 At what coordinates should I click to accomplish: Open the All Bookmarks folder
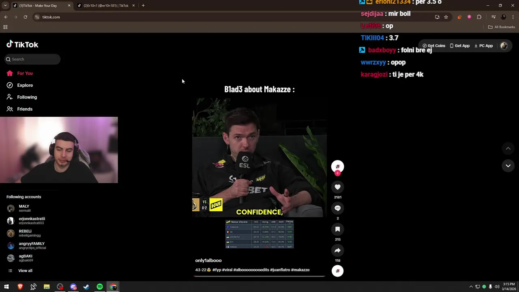pyautogui.click(x=502, y=27)
